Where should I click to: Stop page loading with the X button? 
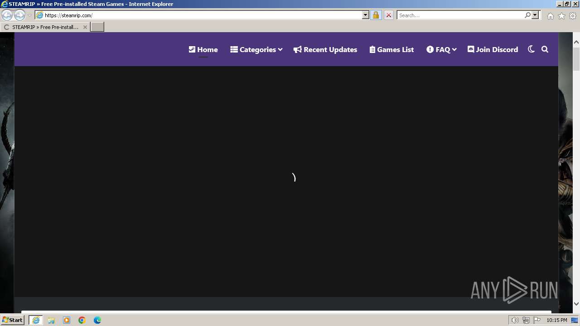point(388,15)
